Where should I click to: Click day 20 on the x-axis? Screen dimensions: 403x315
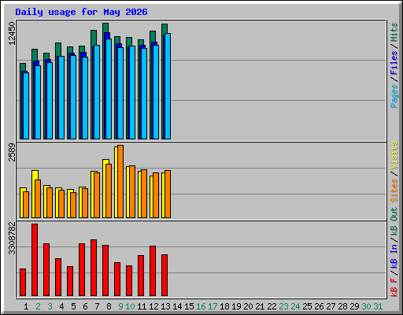pos(248,306)
